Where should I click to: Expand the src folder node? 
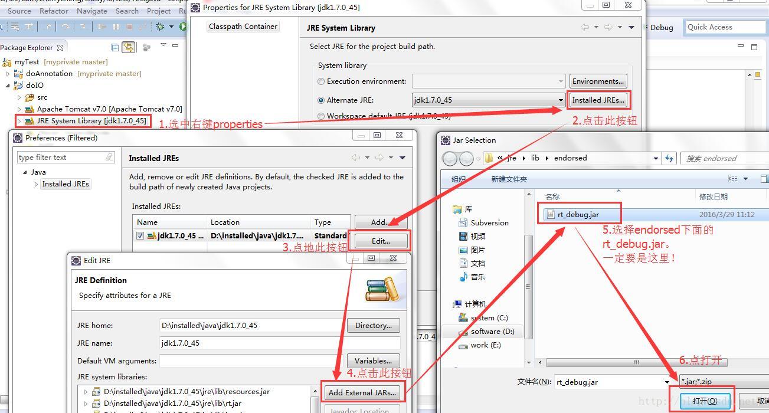[x=19, y=97]
